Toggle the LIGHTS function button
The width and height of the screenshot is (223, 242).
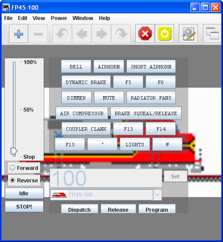pos(135,144)
